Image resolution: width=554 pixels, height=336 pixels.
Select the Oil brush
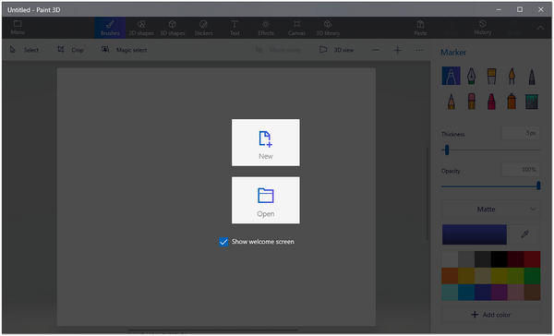point(491,76)
